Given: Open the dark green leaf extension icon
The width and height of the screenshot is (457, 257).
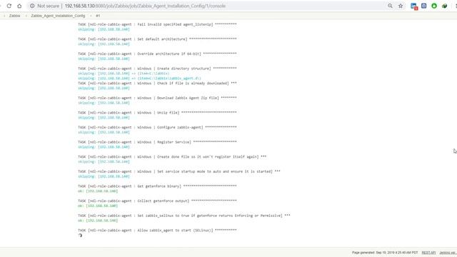Looking at the screenshot, I should pyautogui.click(x=444, y=6).
